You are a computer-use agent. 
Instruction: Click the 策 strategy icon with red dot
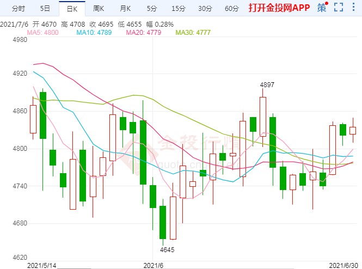323,8
